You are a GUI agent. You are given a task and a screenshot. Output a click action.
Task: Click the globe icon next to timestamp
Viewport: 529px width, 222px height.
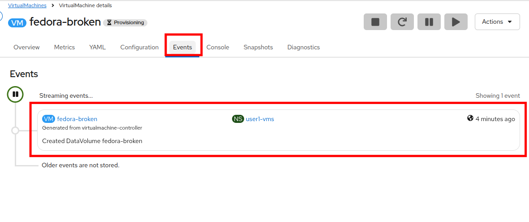click(470, 118)
